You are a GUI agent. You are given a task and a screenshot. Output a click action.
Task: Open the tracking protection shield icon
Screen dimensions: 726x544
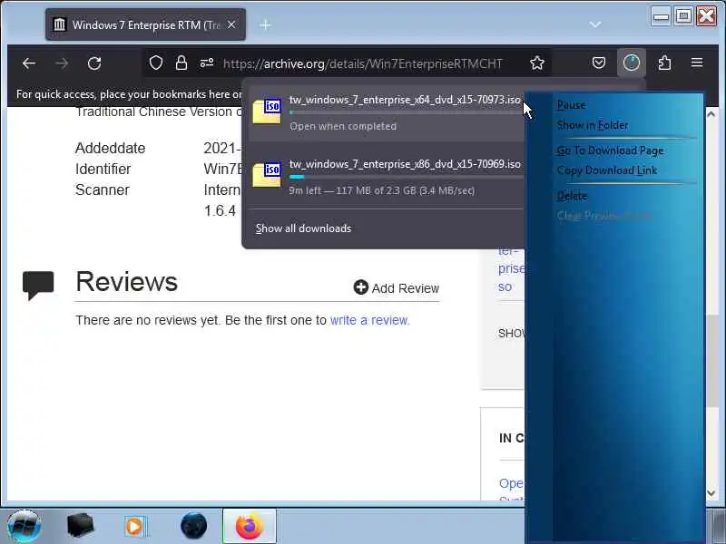coord(156,63)
